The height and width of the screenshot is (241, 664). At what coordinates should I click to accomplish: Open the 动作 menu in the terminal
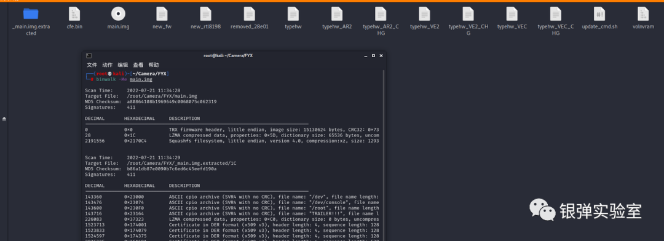click(x=107, y=65)
